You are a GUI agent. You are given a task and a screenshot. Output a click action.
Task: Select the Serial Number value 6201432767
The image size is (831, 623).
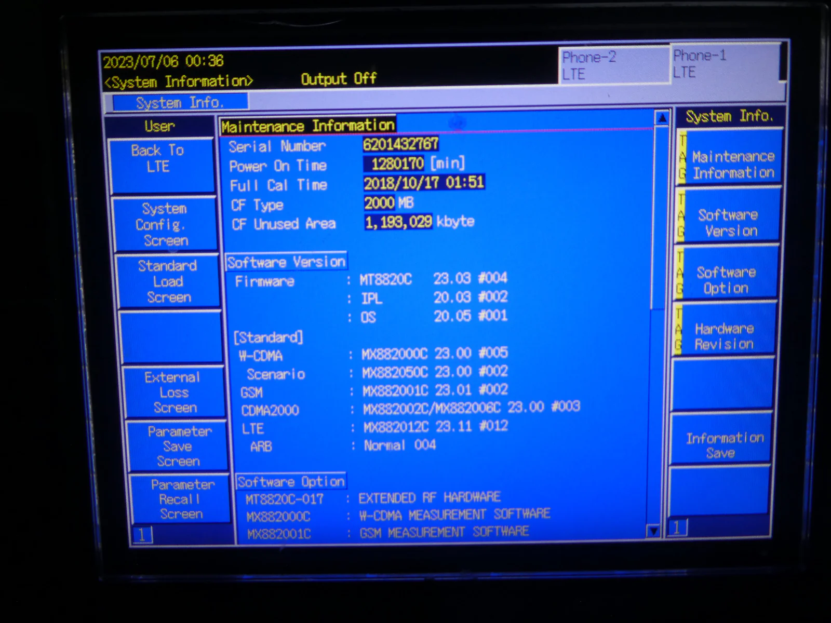click(400, 144)
